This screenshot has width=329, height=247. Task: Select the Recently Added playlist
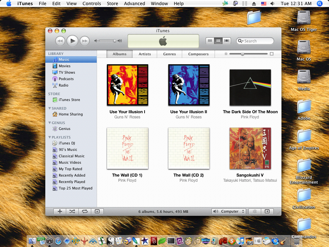point(72,175)
